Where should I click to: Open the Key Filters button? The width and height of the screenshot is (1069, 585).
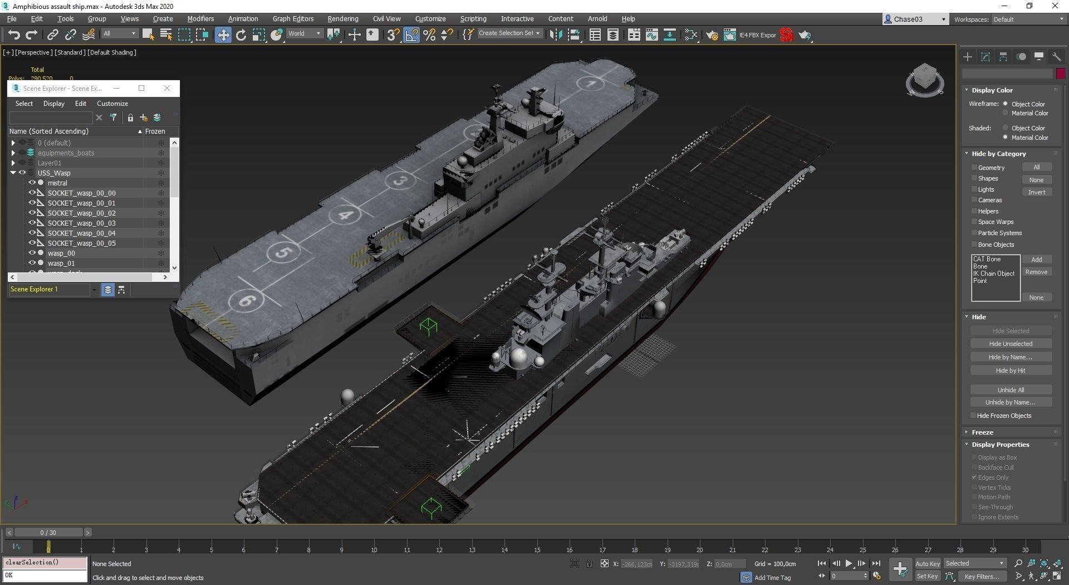(982, 577)
